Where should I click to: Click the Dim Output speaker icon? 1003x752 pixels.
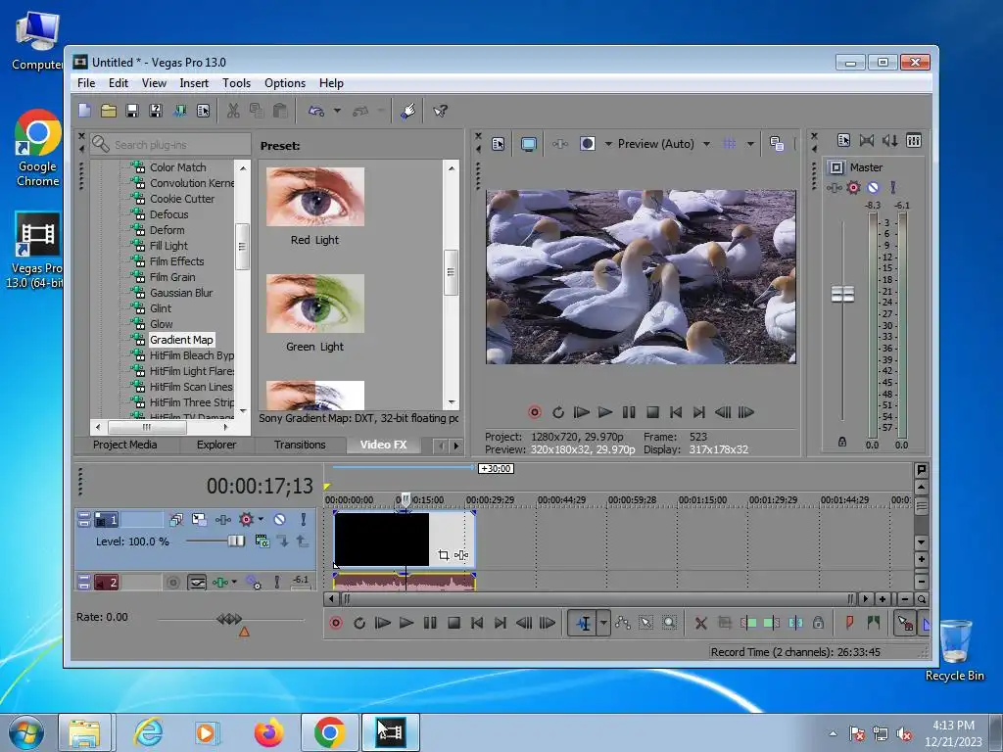tap(889, 141)
